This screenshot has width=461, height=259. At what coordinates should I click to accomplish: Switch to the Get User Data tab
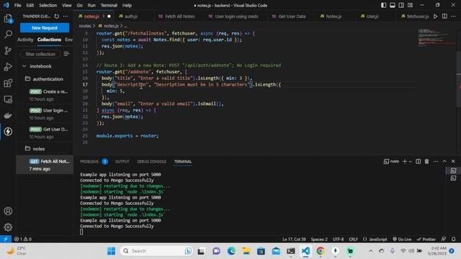292,16
